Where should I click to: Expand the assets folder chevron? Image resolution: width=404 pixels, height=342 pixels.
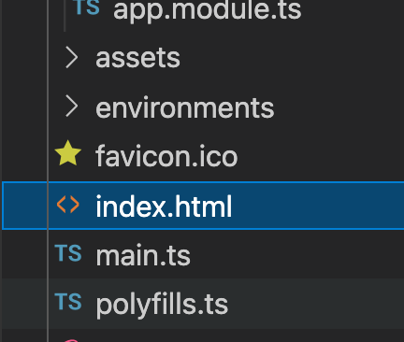(72, 57)
